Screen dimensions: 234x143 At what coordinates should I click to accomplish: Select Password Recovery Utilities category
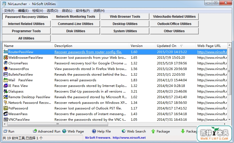pos(26,17)
